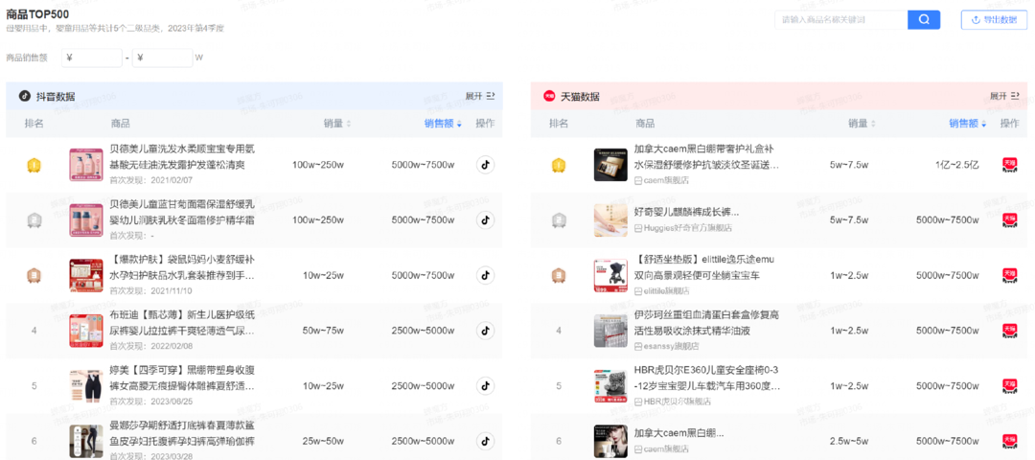Expand the 天猫数据 panel with 展开
Image resolution: width=1035 pixels, height=460 pixels.
coord(1004,97)
